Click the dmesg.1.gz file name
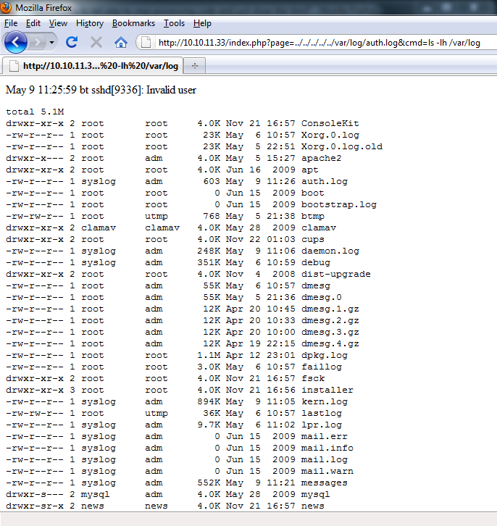The height and width of the screenshot is (526, 497). [x=330, y=309]
